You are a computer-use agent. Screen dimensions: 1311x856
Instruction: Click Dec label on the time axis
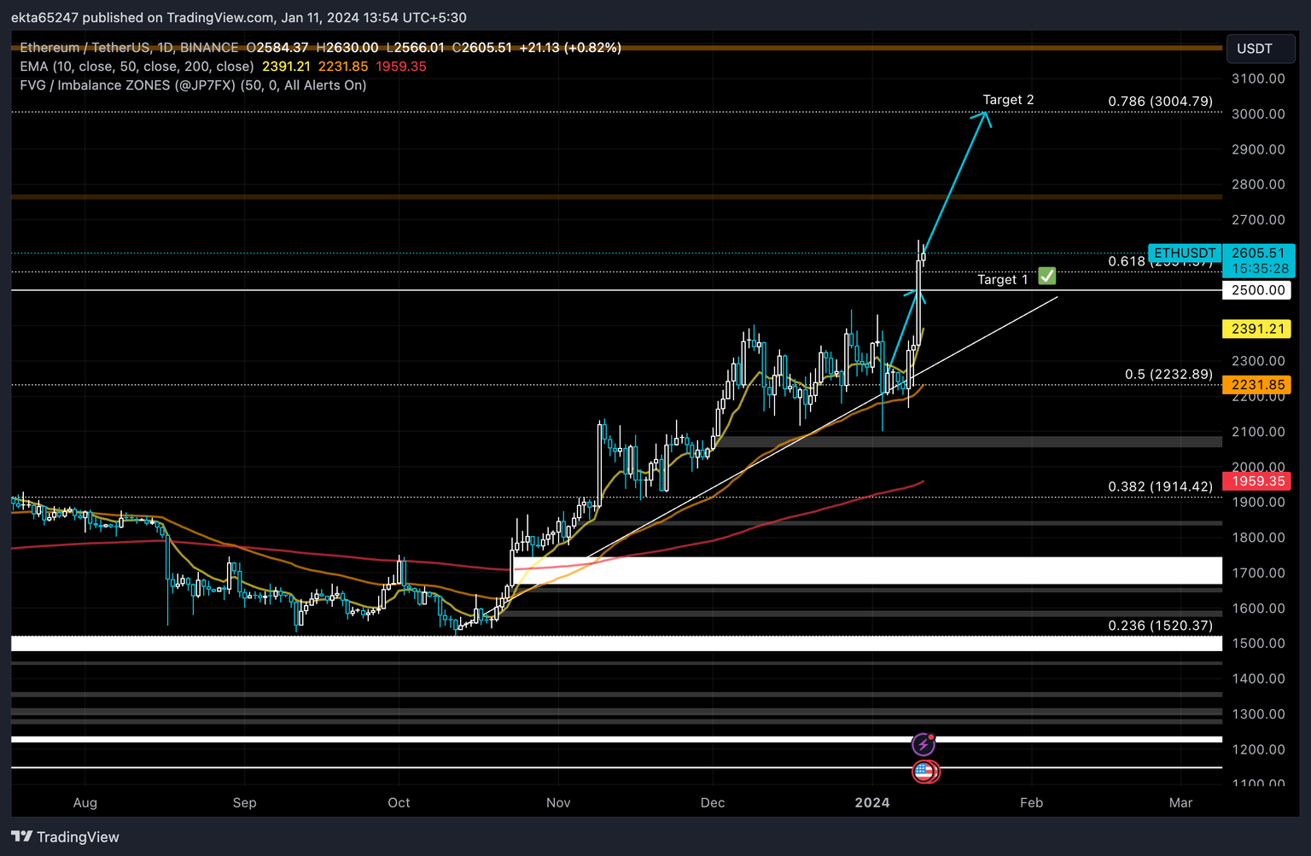pos(713,803)
